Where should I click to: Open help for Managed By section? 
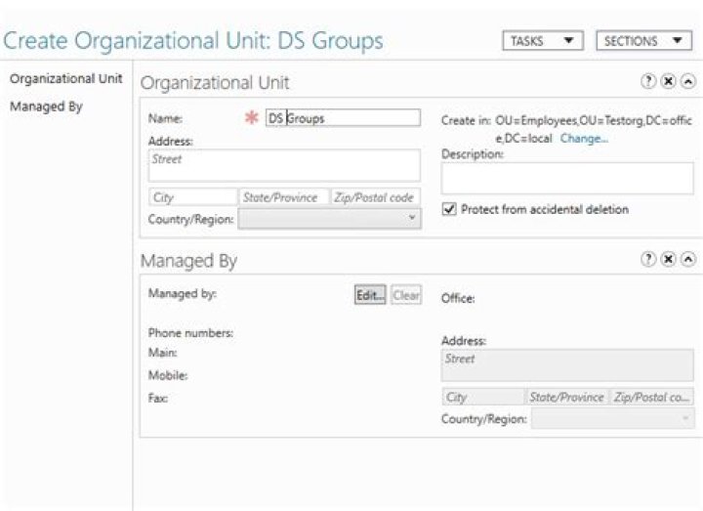(x=647, y=260)
